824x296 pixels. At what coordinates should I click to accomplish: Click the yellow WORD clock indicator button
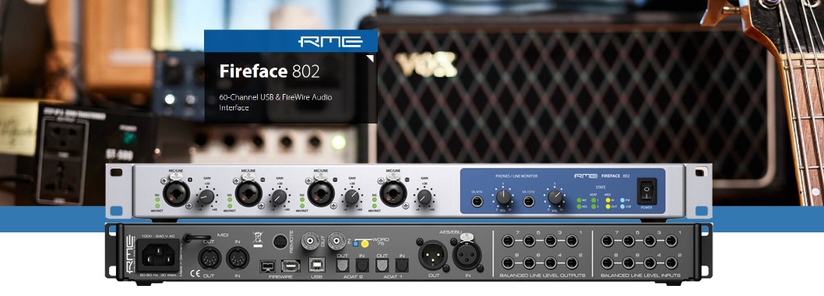coord(364,244)
